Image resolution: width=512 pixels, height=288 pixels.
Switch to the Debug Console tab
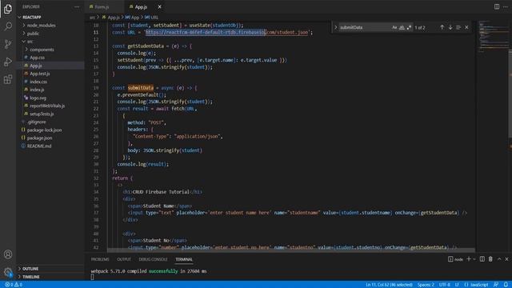pos(153,259)
